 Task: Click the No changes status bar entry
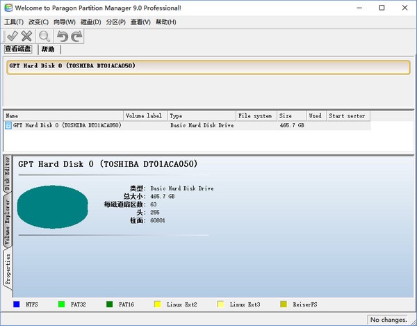[x=389, y=320]
